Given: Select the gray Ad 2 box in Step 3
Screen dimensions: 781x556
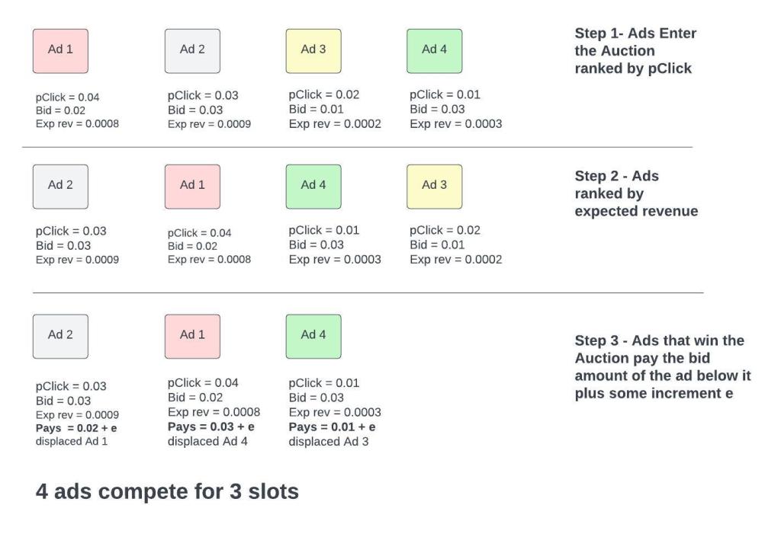Looking at the screenshot, I should coord(60,337).
